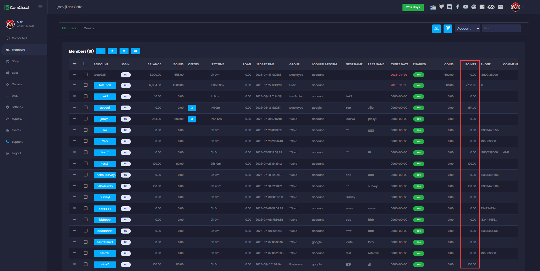540x271 pixels.
Task: Tick the select-all checkbox in table header
Action: pyautogui.click(x=85, y=64)
